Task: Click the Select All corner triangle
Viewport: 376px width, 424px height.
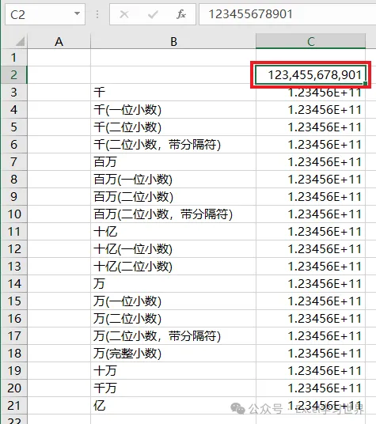Action: click(x=20, y=41)
